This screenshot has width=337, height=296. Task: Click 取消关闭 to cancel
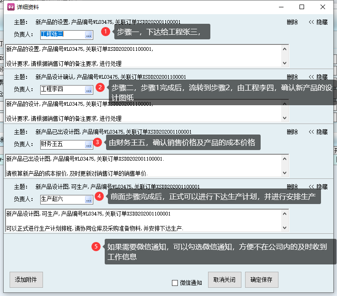(x=225, y=279)
